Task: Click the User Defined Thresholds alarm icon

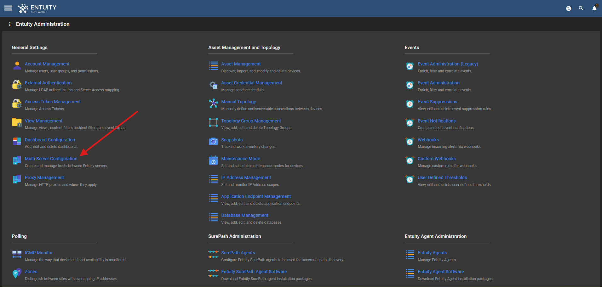Action: point(410,179)
